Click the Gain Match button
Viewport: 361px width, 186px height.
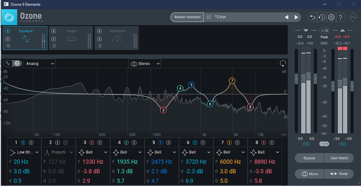tap(339, 158)
